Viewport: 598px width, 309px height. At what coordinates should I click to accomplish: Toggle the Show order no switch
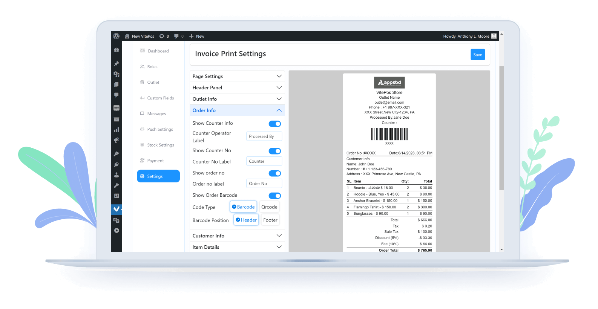point(275,173)
